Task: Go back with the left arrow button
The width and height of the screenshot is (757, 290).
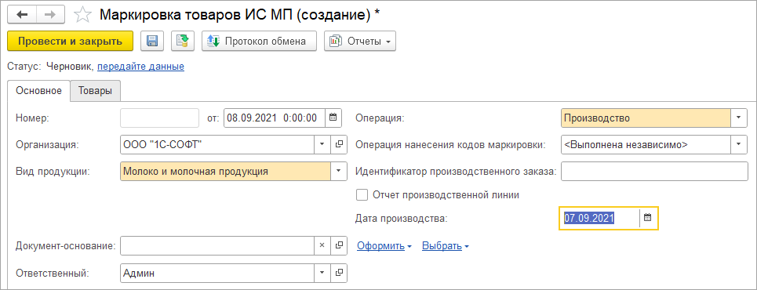Action: coord(22,14)
